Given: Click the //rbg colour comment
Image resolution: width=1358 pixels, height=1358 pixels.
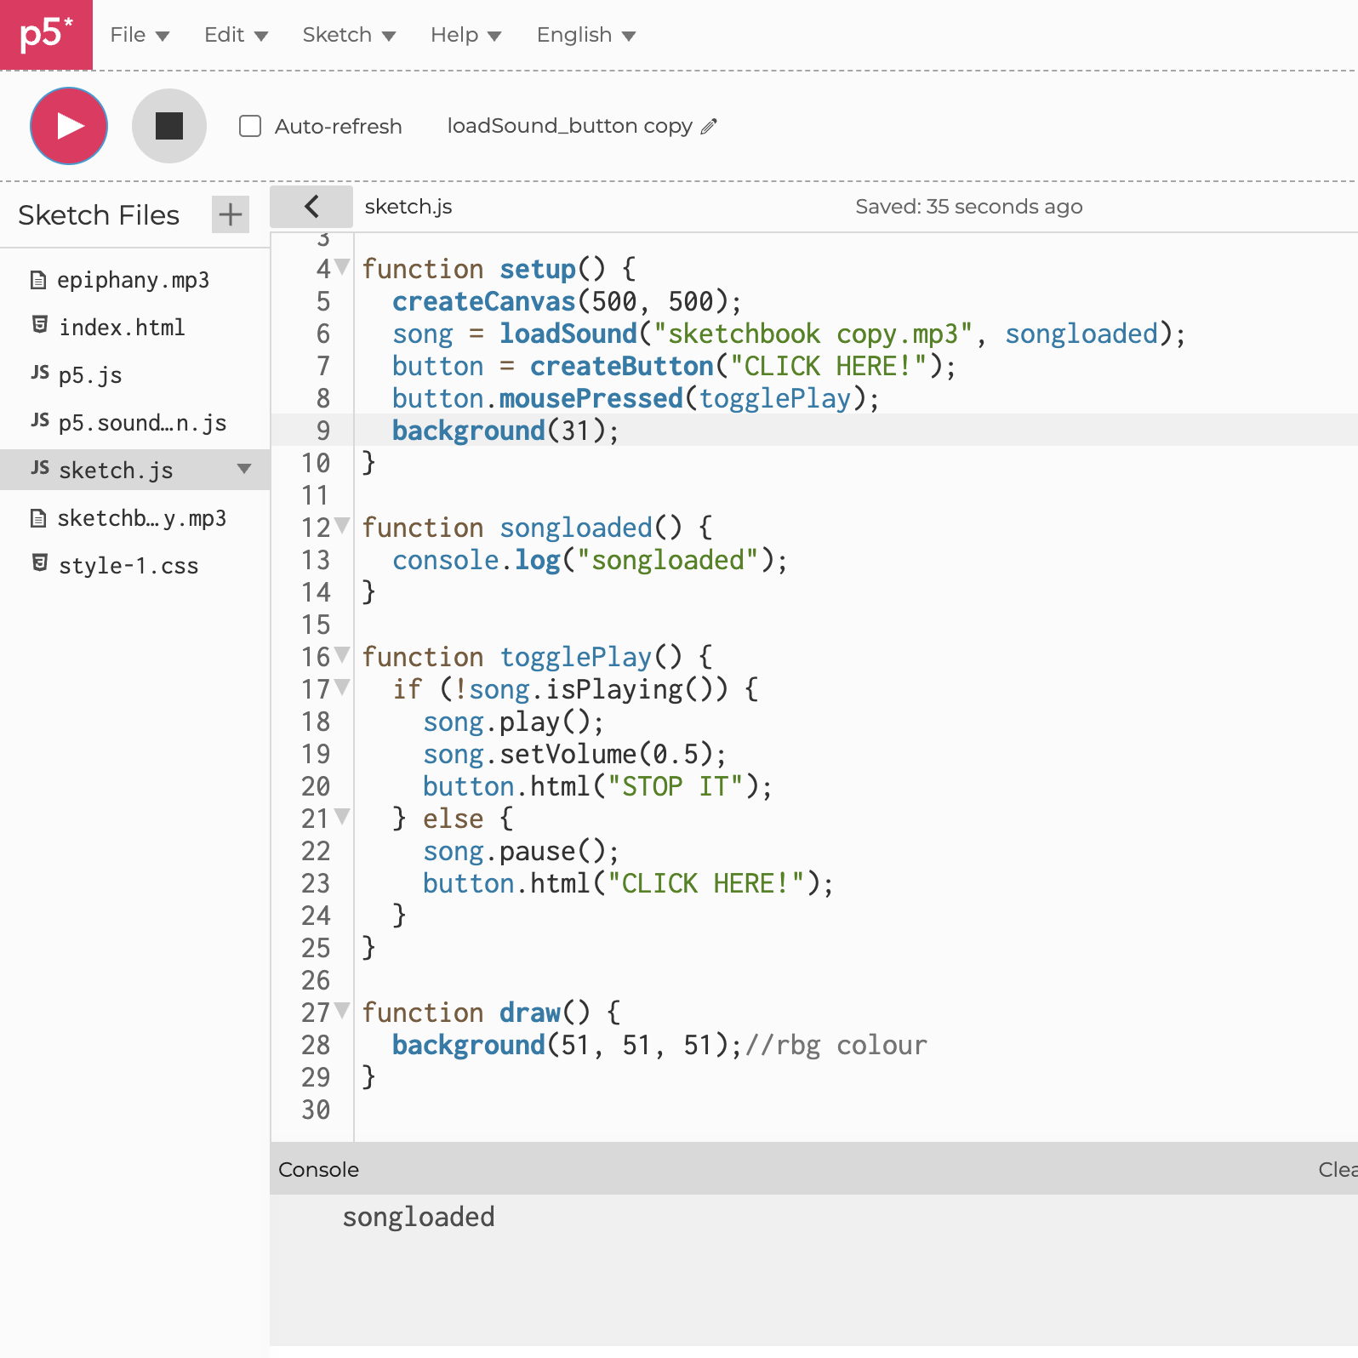Looking at the screenshot, I should [836, 1045].
